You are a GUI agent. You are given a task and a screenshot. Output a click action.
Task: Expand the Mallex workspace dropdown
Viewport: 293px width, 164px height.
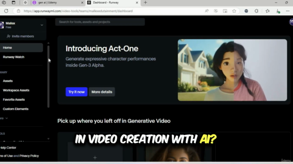pyautogui.click(x=42, y=25)
